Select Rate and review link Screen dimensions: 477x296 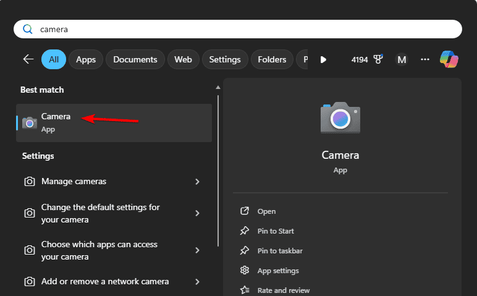(x=284, y=290)
